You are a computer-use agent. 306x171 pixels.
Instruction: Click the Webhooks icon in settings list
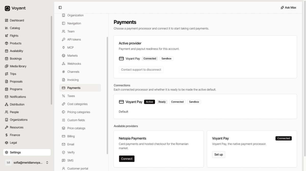pyautogui.click(x=63, y=64)
